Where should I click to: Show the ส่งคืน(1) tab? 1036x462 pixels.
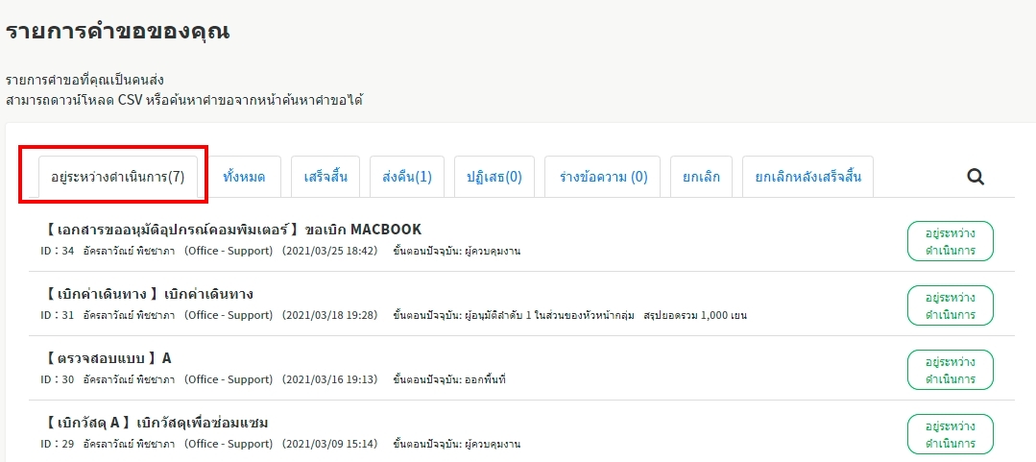407,178
